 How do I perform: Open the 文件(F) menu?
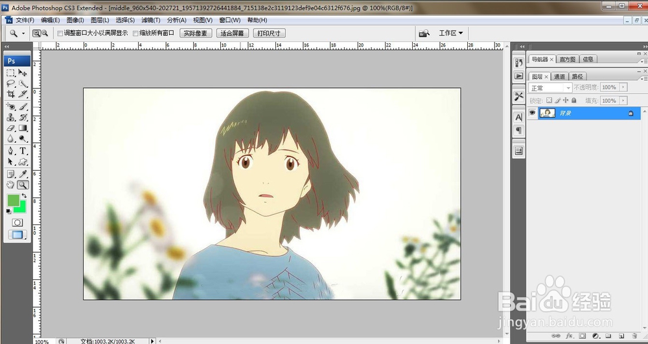pos(25,20)
